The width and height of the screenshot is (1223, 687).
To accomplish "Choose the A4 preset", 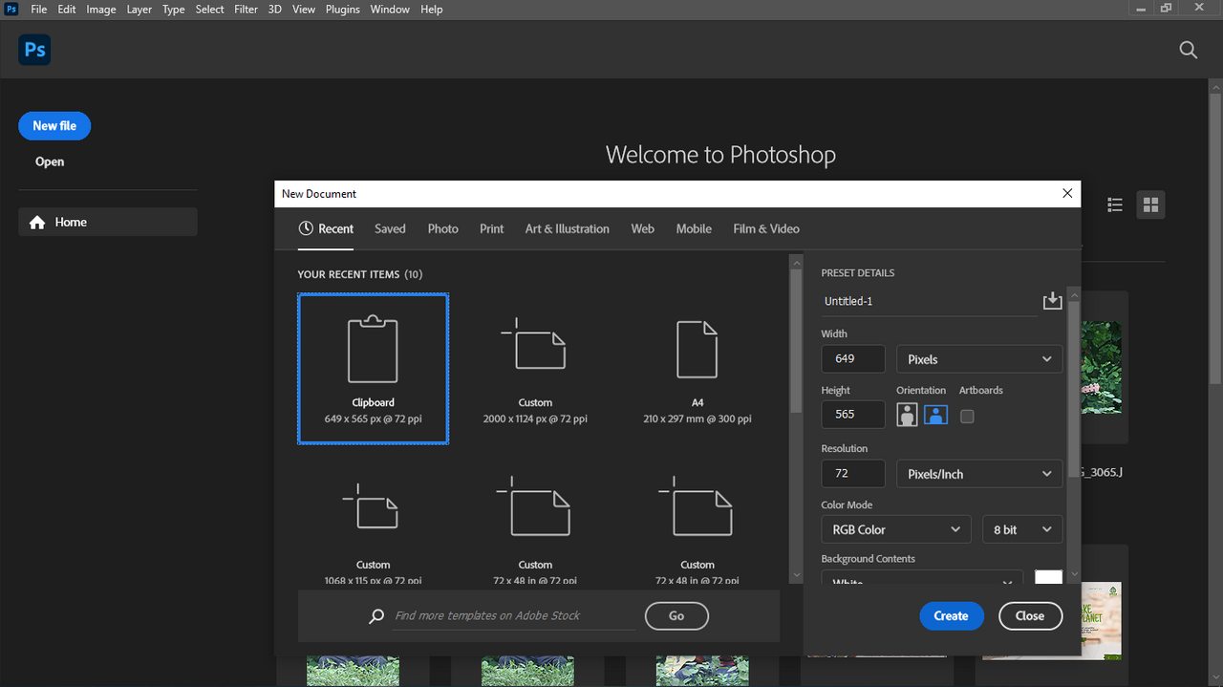I will (697, 368).
